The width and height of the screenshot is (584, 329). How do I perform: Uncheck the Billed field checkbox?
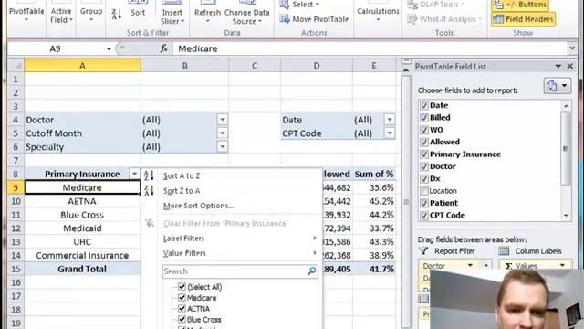[423, 118]
